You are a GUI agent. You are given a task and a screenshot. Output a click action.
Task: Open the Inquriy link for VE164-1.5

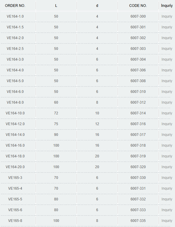(167, 27)
